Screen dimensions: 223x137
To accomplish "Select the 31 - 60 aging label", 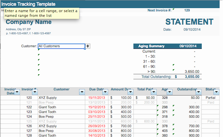I will (x=149, y=61).
